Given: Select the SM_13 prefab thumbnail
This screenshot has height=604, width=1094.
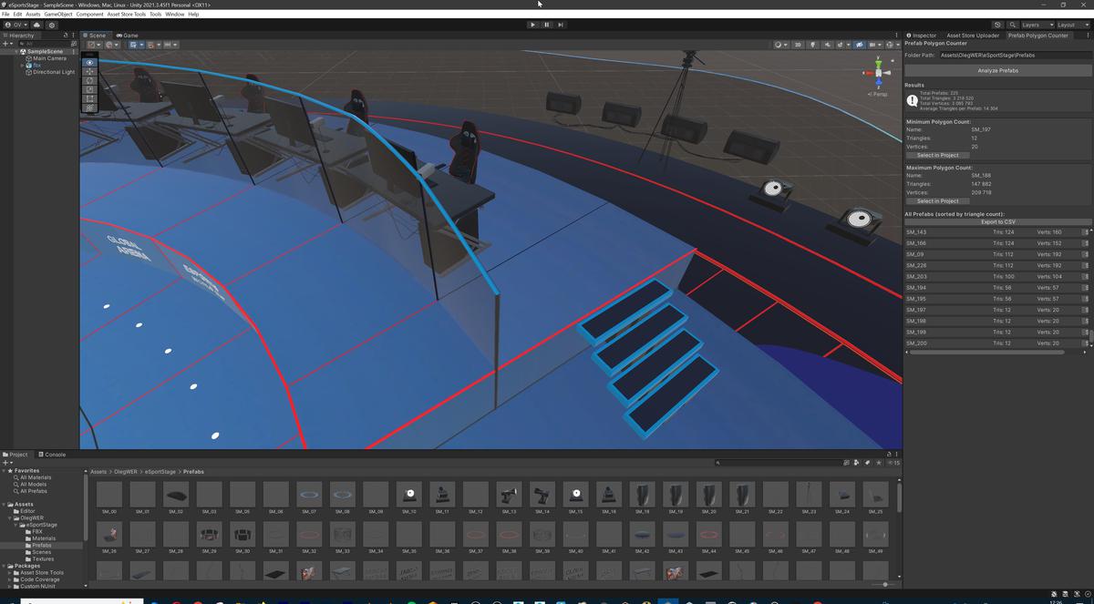Looking at the screenshot, I should coord(509,495).
